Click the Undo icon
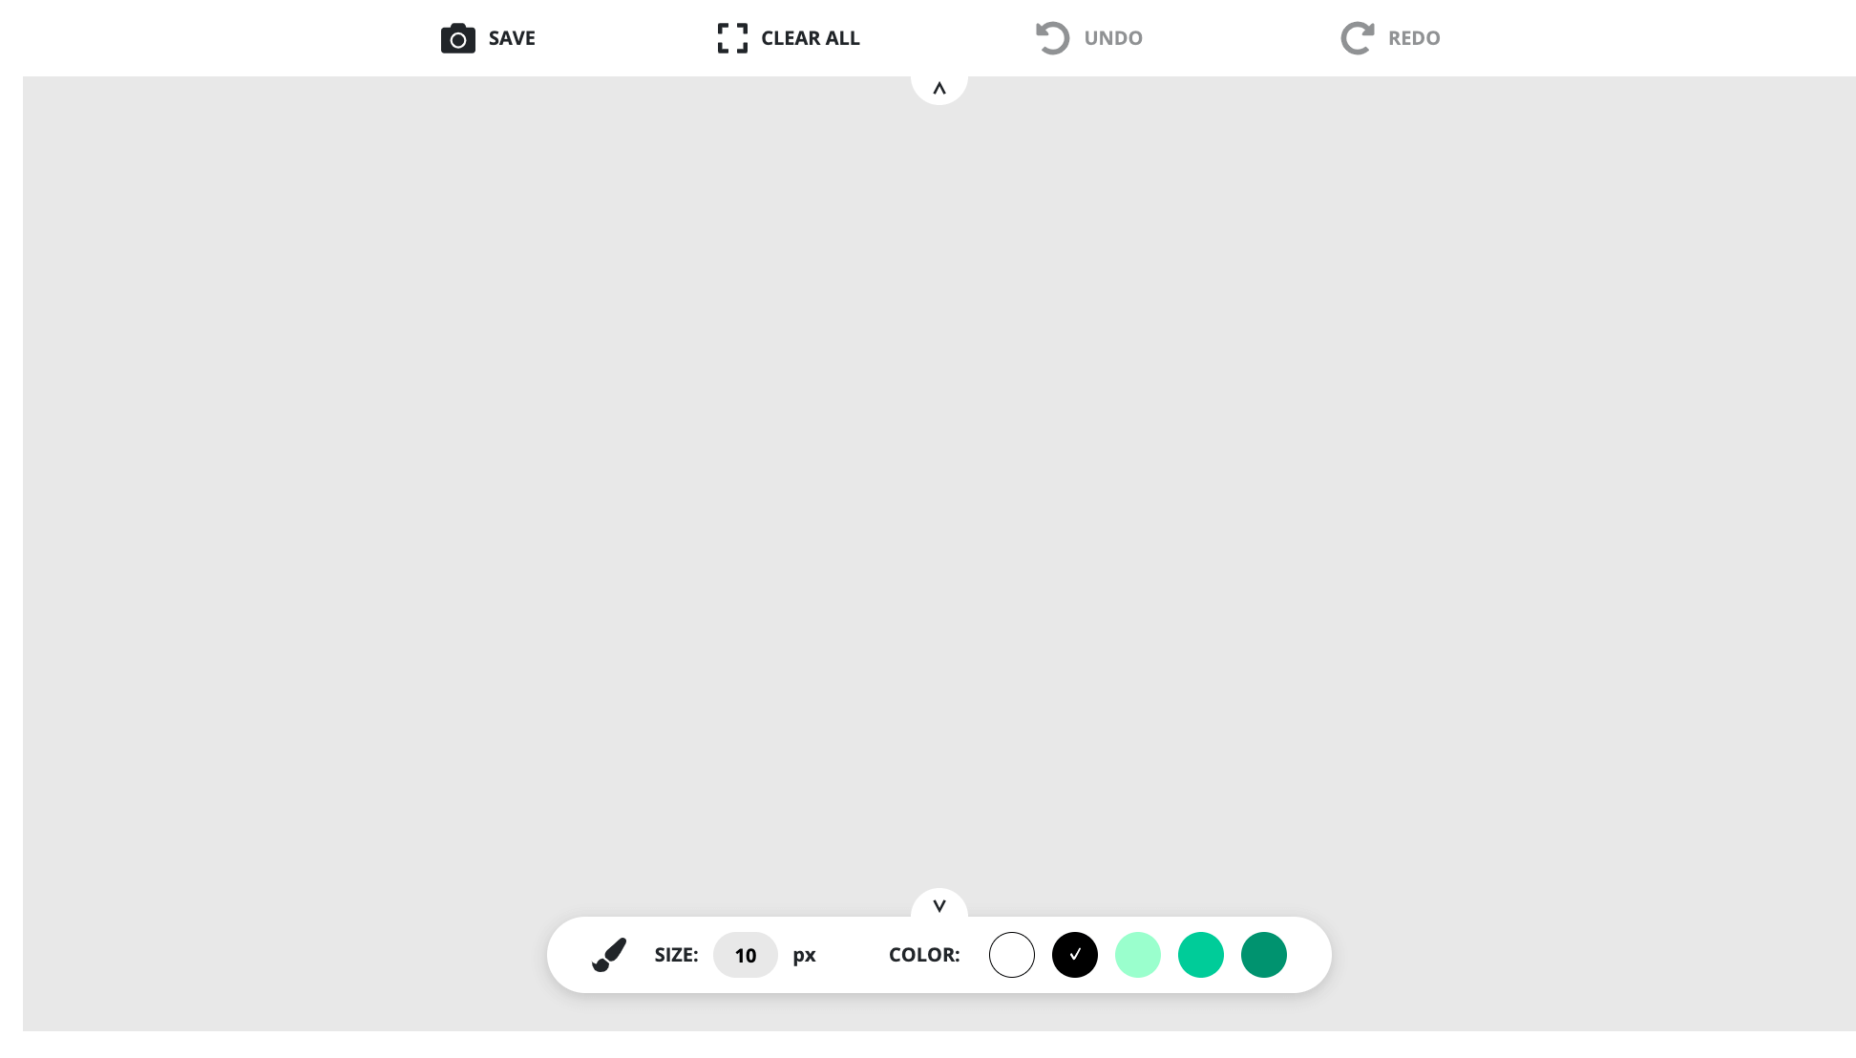 (1053, 38)
